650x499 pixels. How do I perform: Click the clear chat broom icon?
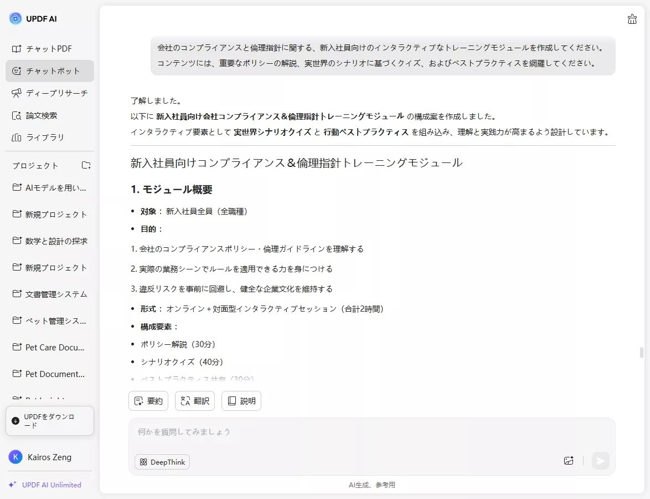632,19
